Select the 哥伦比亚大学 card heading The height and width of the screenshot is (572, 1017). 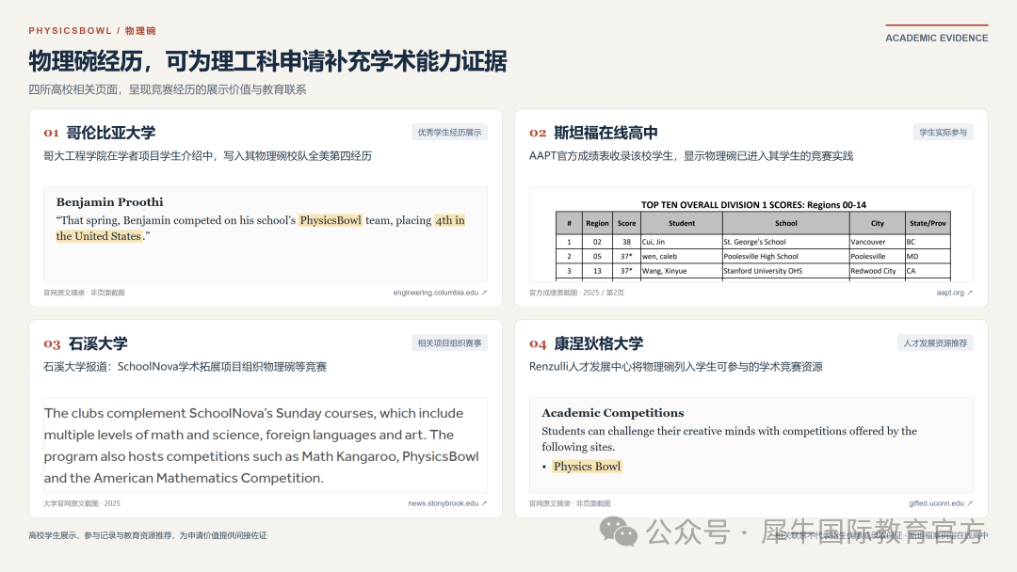tap(111, 133)
